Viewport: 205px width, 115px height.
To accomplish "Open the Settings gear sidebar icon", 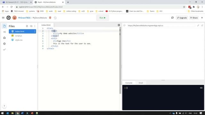I will click(4, 44).
